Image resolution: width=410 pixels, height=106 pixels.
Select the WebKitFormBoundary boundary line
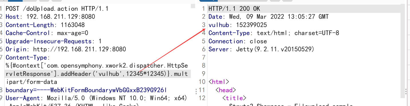coord(86,90)
